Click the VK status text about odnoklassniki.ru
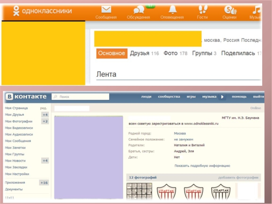This screenshot has width=272, height=204. point(173,124)
